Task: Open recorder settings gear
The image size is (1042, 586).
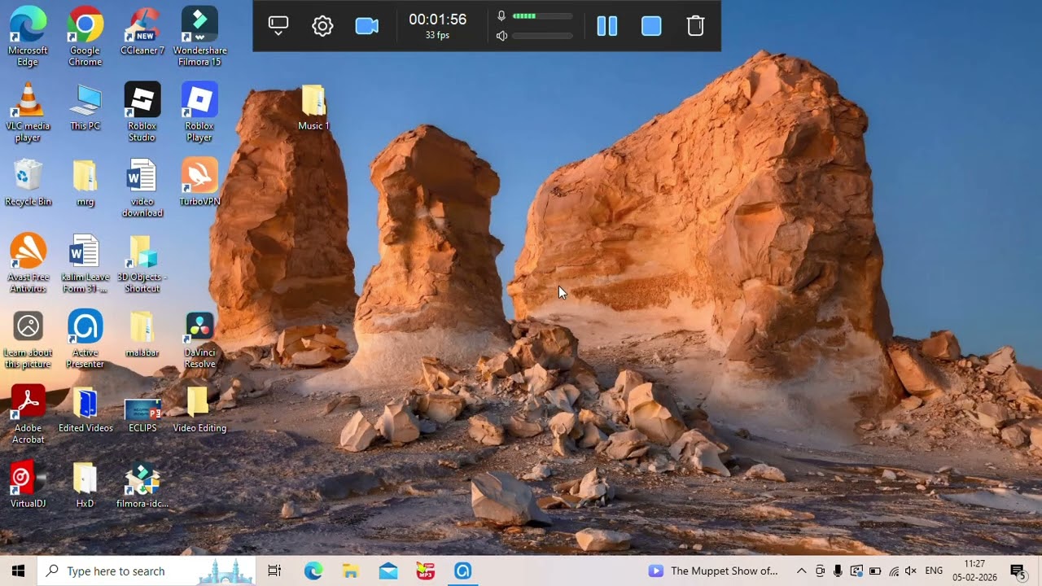Action: tap(322, 26)
